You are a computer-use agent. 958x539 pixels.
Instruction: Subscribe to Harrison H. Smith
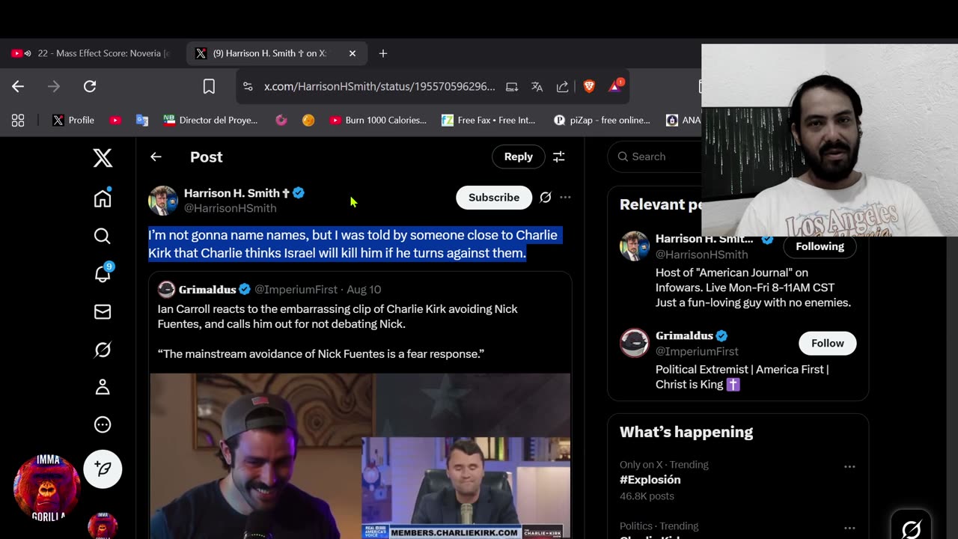(494, 198)
